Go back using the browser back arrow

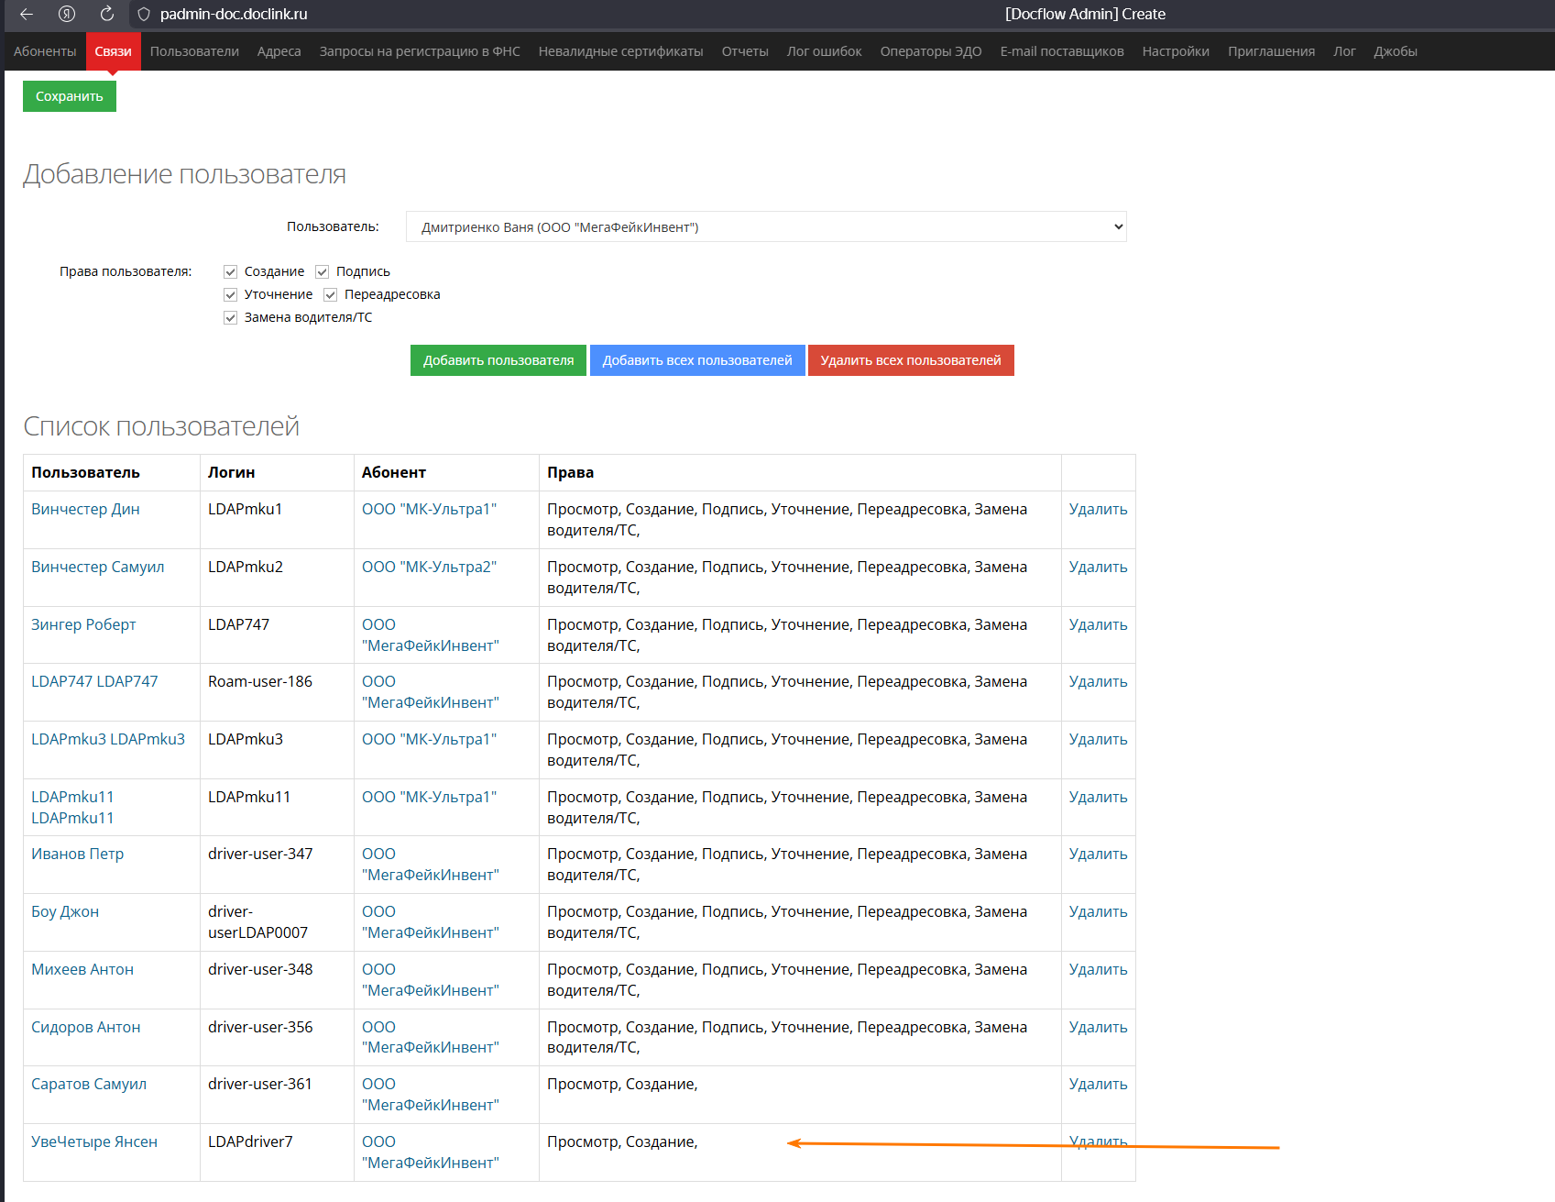tap(27, 14)
